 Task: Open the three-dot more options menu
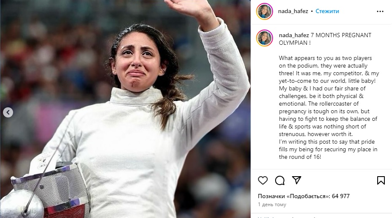pyautogui.click(x=380, y=11)
